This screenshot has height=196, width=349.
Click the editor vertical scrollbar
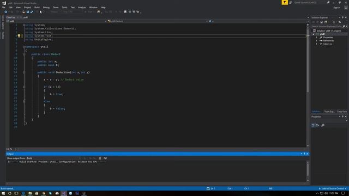308,85
